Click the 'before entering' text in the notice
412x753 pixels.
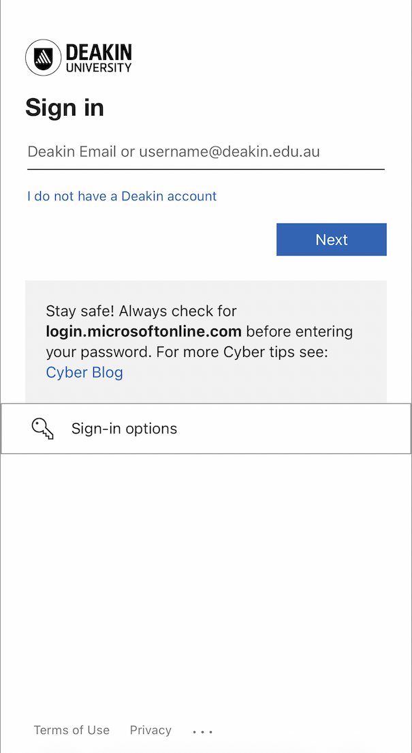pos(300,332)
